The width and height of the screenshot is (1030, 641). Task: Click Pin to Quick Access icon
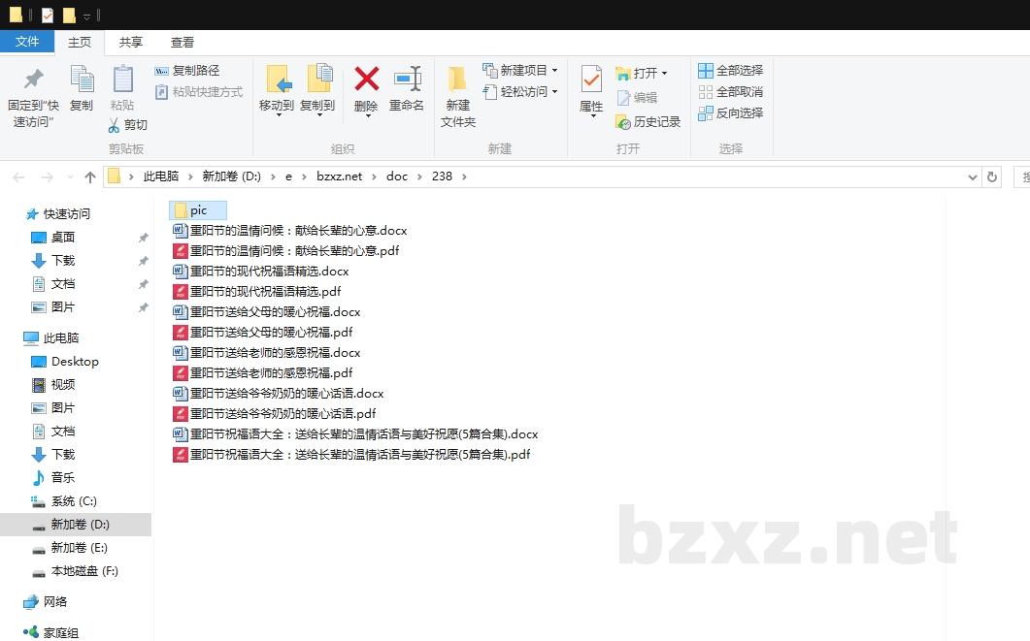pos(33,80)
